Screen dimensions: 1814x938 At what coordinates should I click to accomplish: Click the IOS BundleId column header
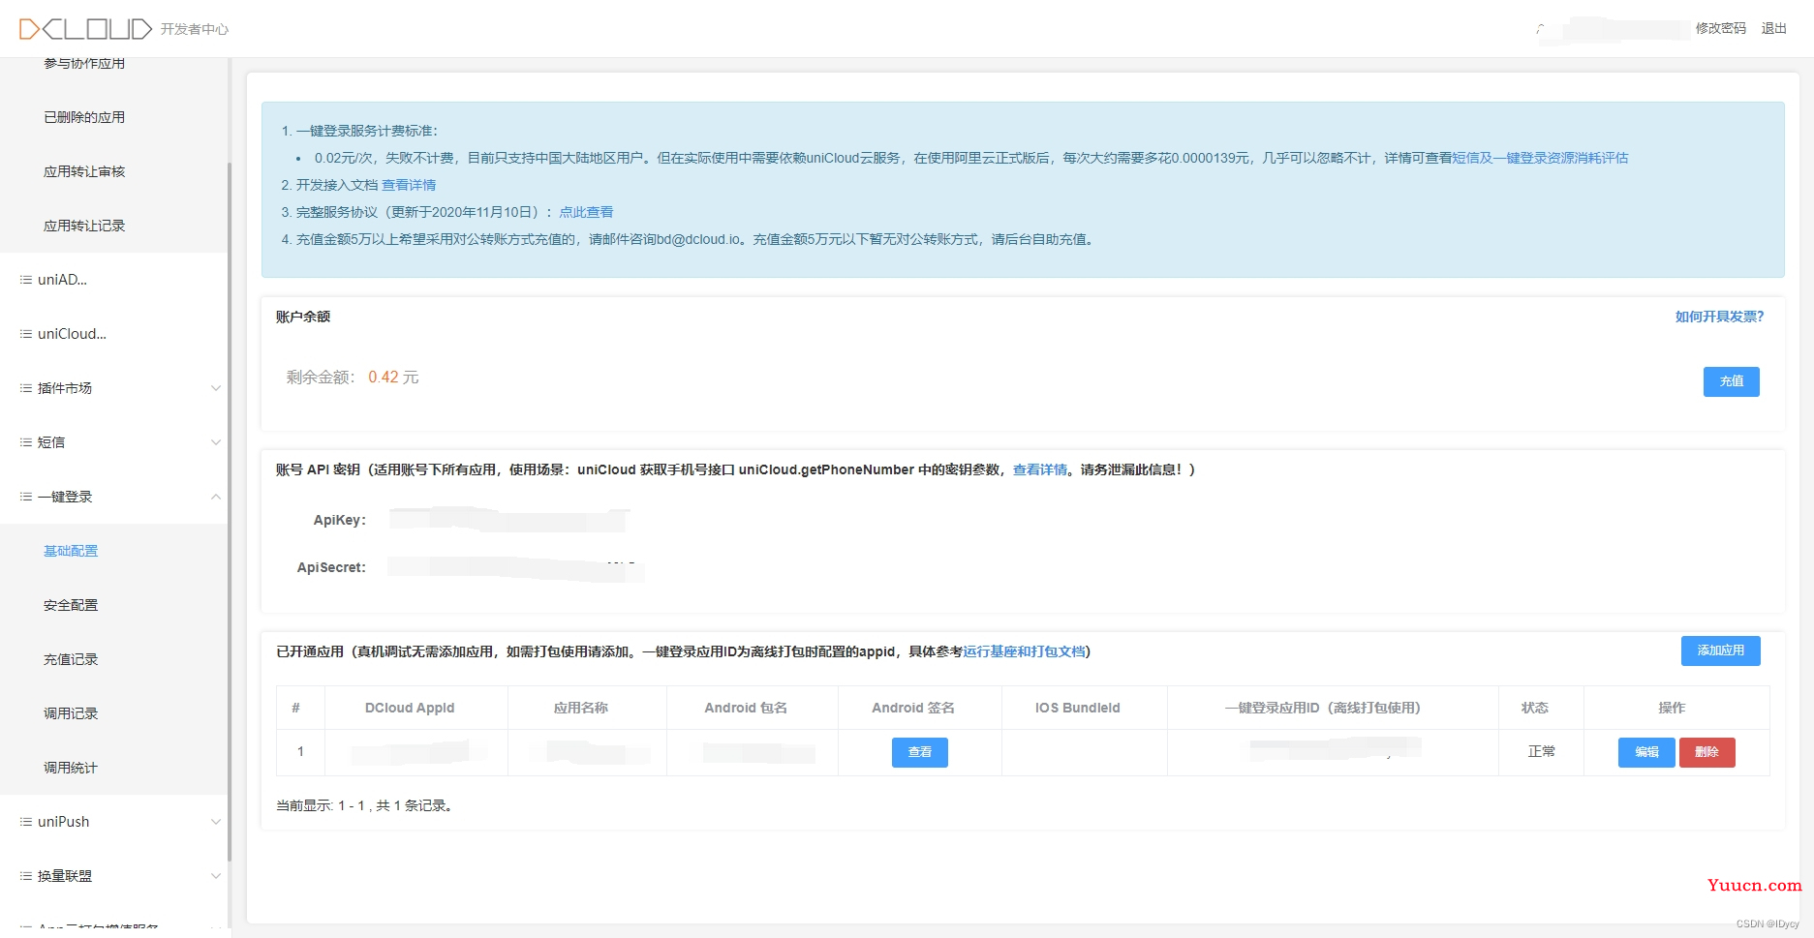pos(1078,708)
